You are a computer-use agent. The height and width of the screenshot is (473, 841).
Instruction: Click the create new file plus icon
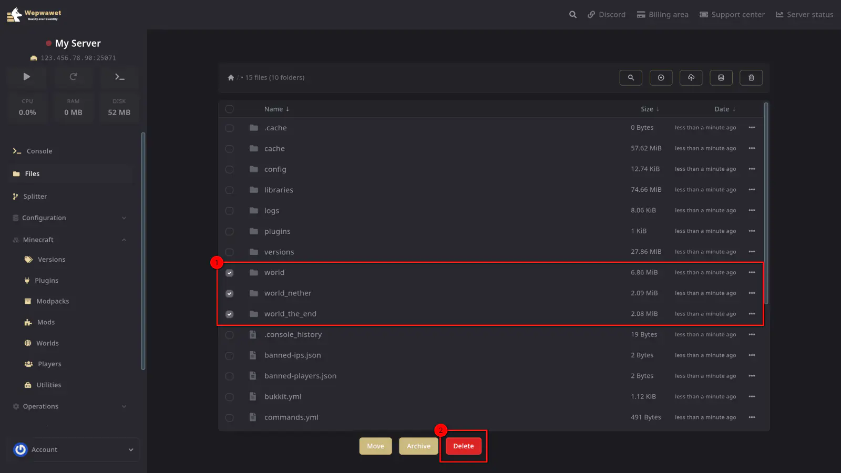(x=661, y=78)
